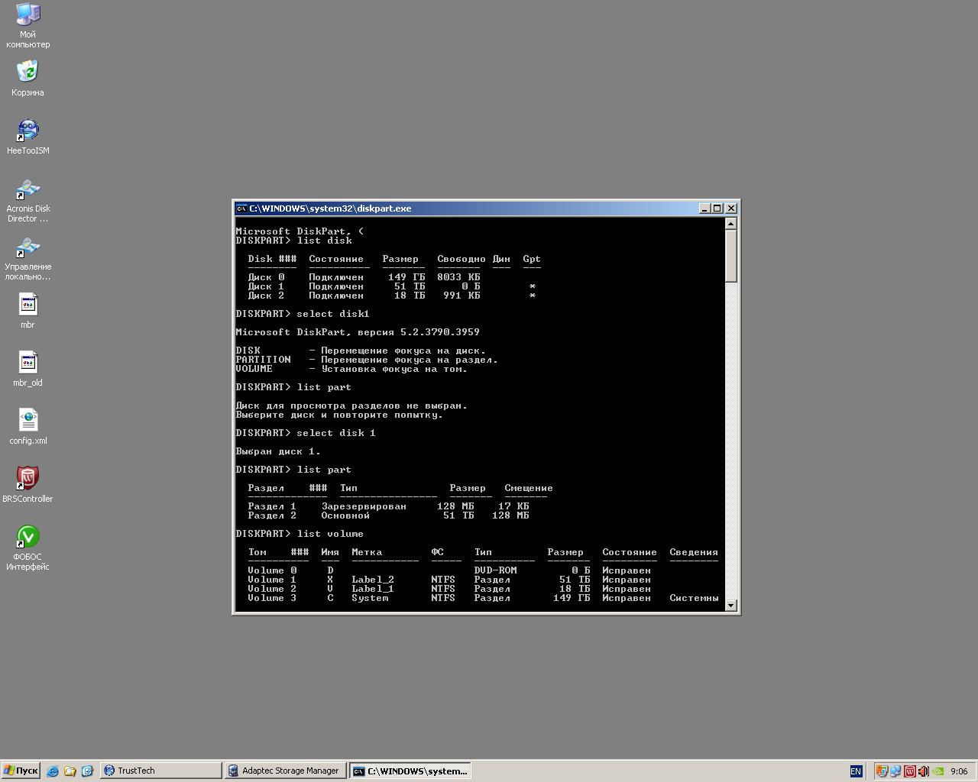Screen dimensions: 978x782
Task: Select the ФОБОС Интерфейс shortcut
Action: point(28,537)
